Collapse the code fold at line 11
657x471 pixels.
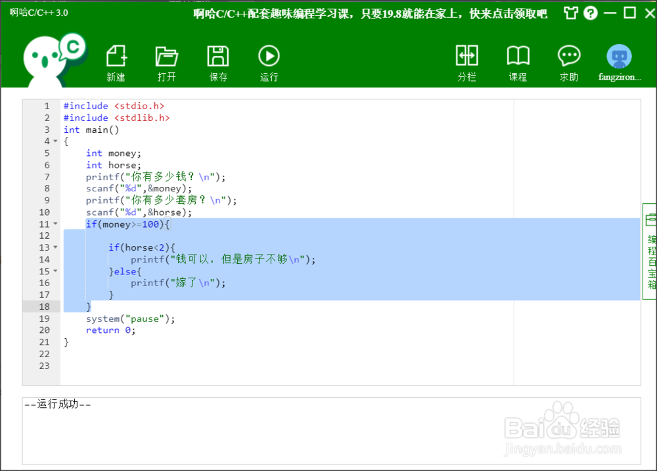point(55,224)
